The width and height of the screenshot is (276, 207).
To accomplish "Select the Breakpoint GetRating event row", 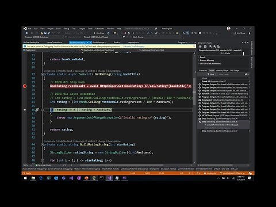I will pos(224,100).
